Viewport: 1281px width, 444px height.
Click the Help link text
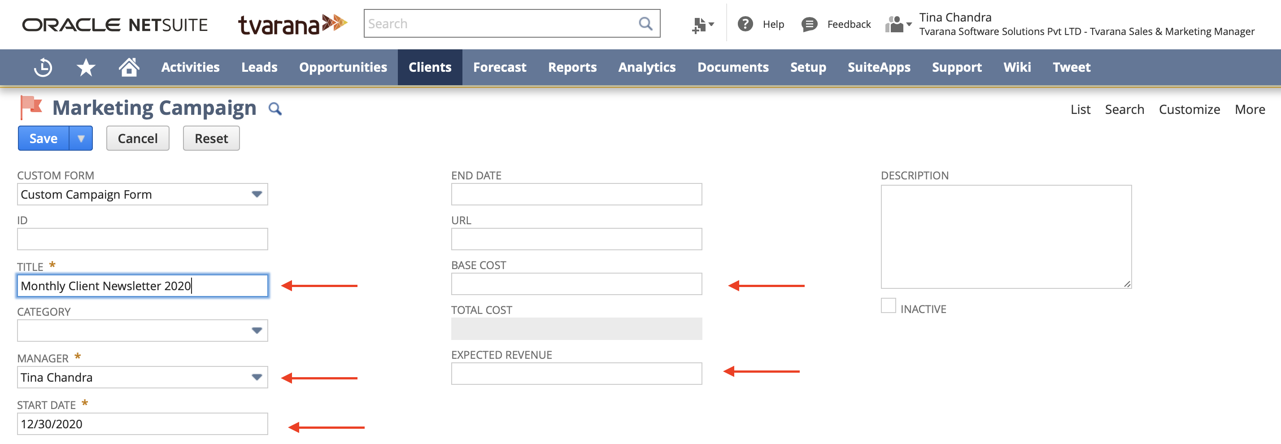(773, 24)
